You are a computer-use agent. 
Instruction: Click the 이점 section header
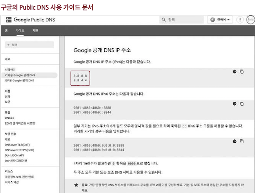coord(7,91)
